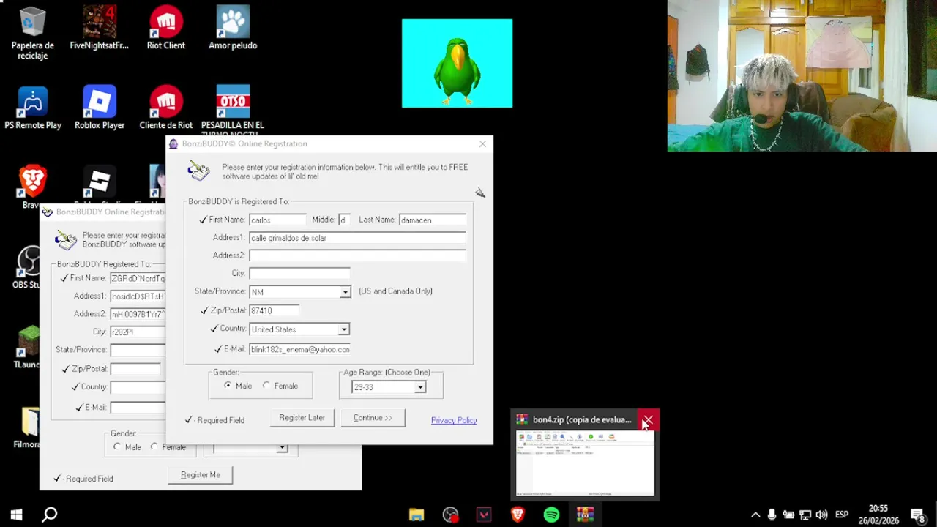The height and width of the screenshot is (527, 937).
Task: Click the WinRAR taskbar icon
Action: coord(585,515)
